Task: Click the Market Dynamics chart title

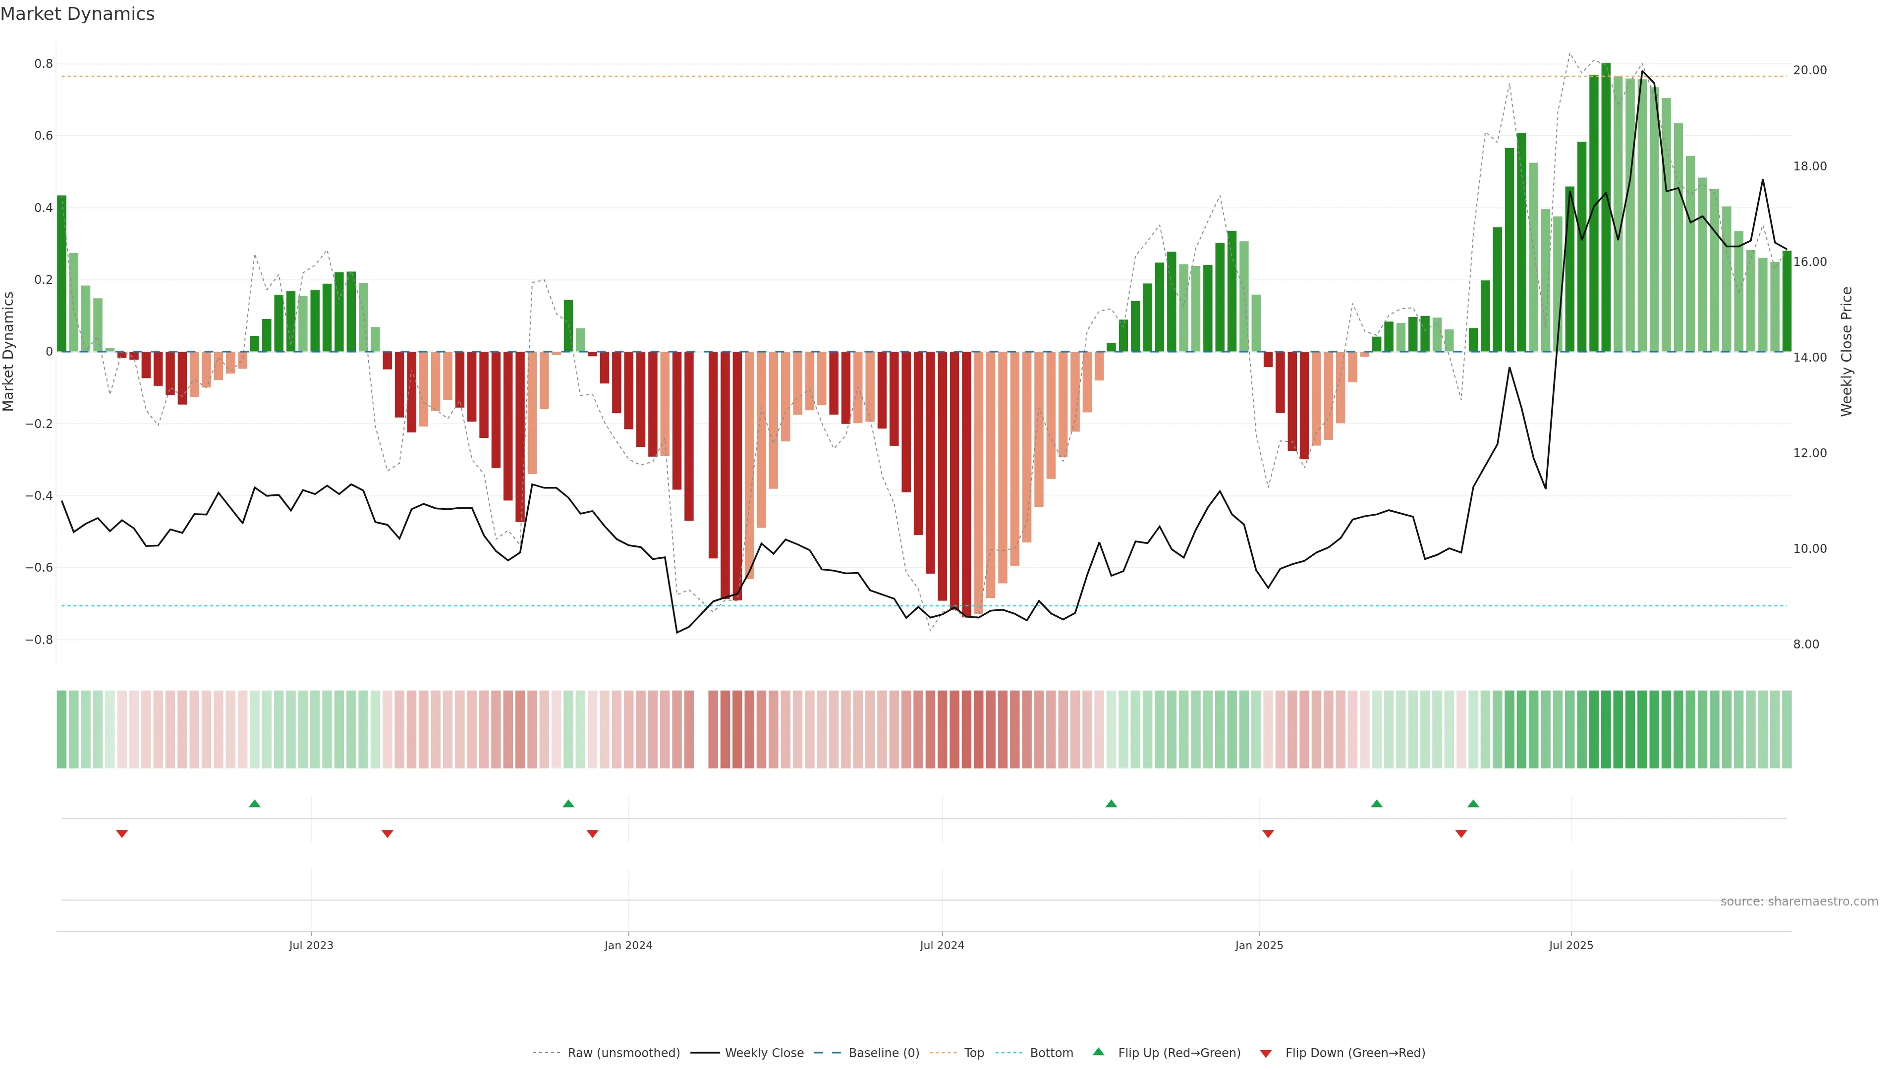Action: pos(78,14)
